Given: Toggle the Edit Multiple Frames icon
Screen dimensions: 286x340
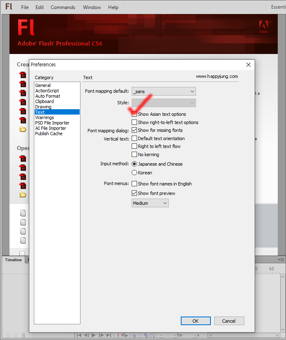Looking at the screenshot, I should click(x=146, y=335).
